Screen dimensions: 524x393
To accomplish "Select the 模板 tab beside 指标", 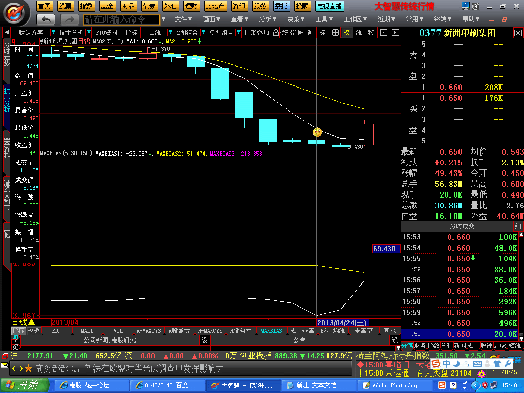I will [33, 331].
